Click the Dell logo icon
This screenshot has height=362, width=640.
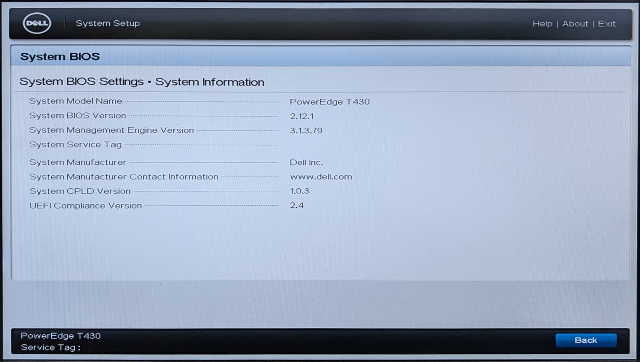[37, 23]
